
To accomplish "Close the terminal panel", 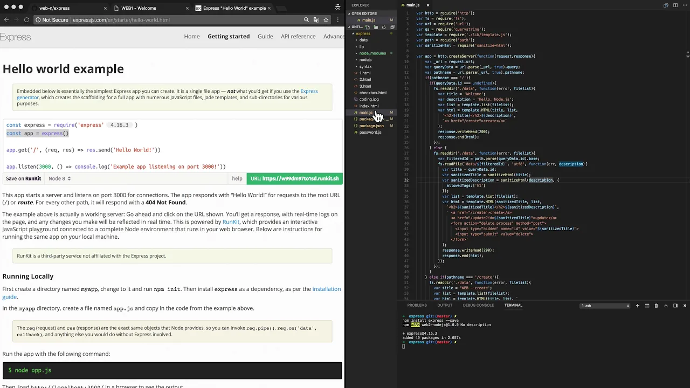I will click(685, 306).
